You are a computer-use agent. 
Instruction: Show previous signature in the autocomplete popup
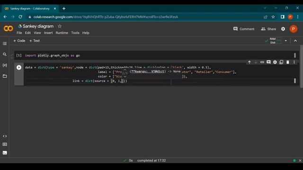click(x=125, y=70)
